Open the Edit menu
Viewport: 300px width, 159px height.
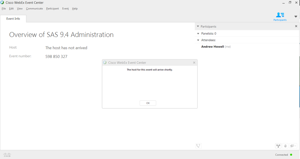tap(11, 9)
